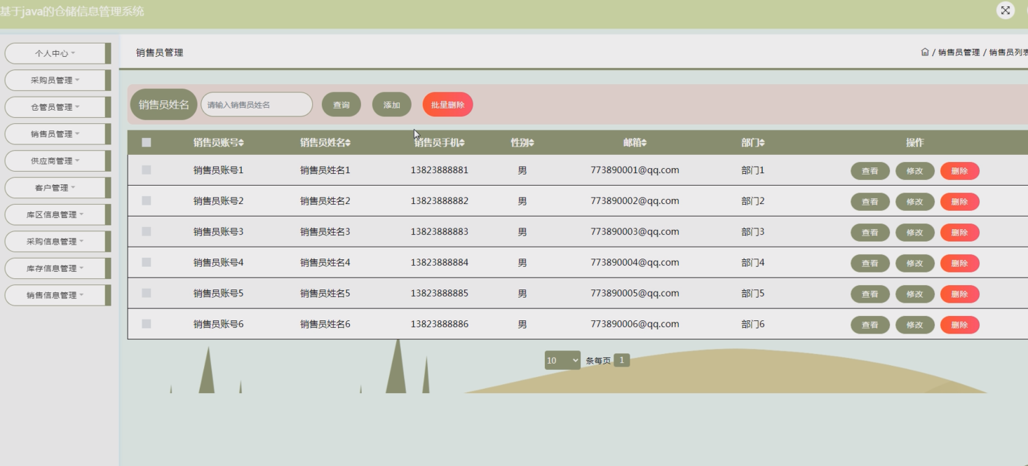1028x466 pixels.
Task: Check the row for 销售员账号1
Action: coord(147,170)
